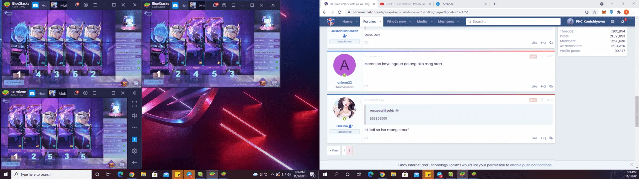Open settings gear in hermione BlueStacks sidebar

134,151
